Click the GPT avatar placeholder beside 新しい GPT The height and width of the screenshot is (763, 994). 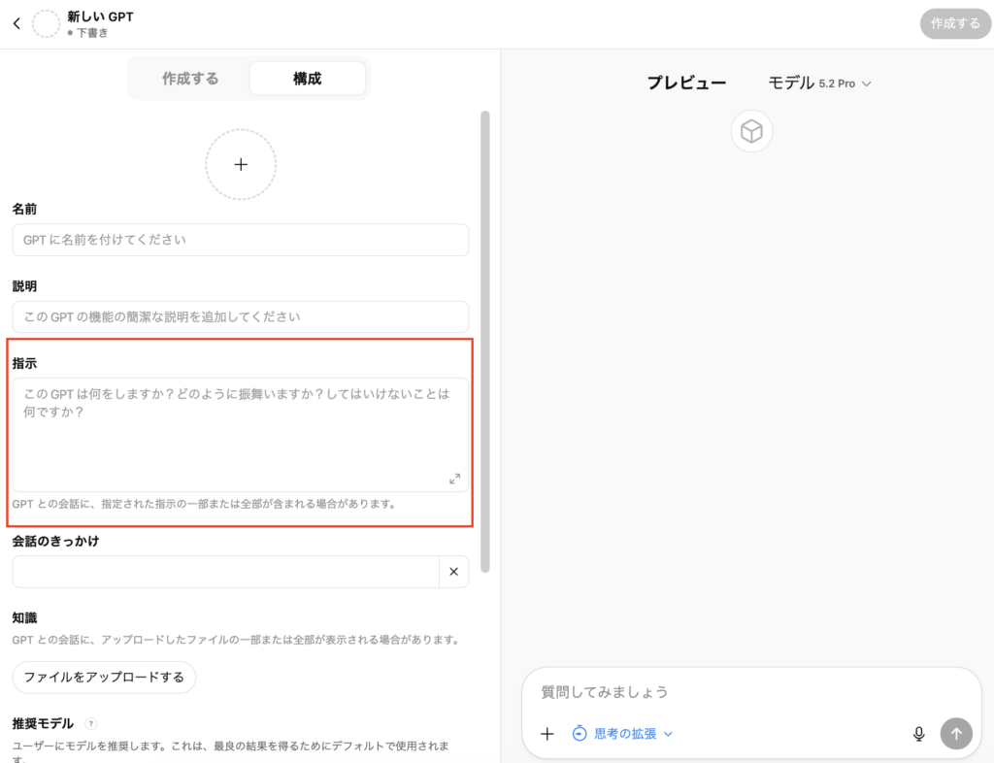[47, 24]
